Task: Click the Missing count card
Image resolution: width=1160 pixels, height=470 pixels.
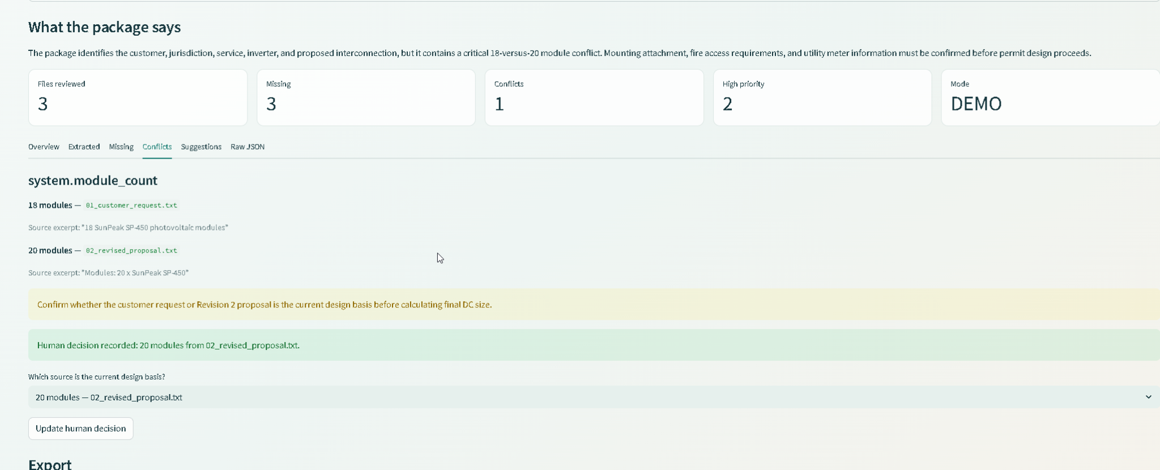Action: coord(366,97)
